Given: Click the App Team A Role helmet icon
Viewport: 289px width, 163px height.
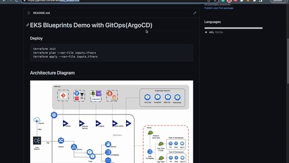Looking at the screenshot, I should [161, 144].
